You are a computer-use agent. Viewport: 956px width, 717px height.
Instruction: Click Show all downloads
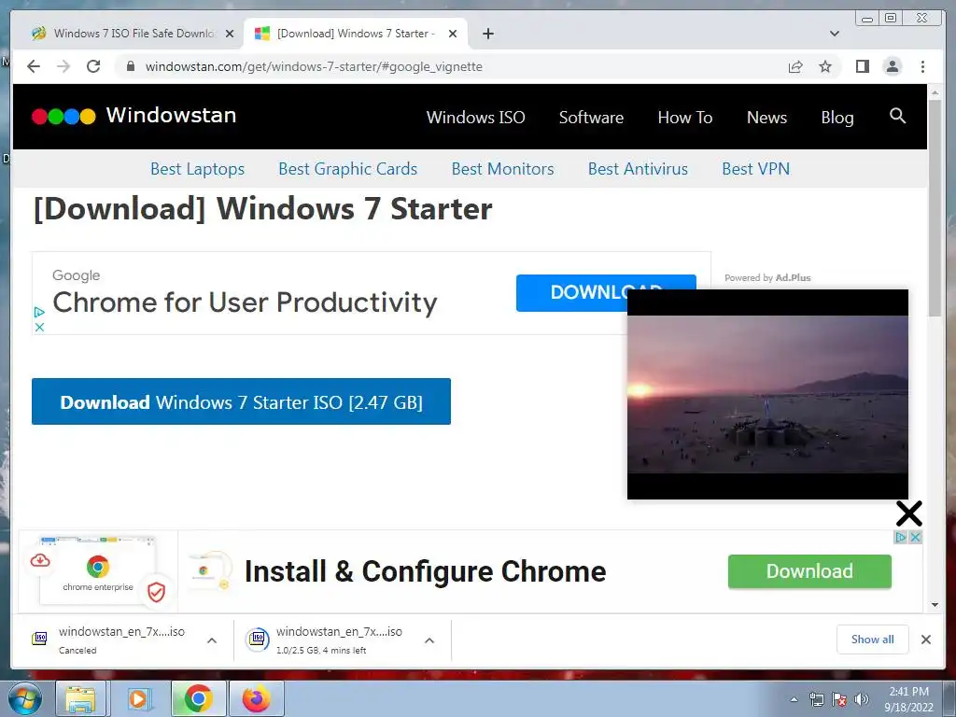click(x=873, y=639)
